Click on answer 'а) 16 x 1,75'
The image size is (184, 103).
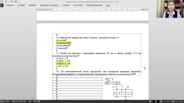click(x=62, y=58)
